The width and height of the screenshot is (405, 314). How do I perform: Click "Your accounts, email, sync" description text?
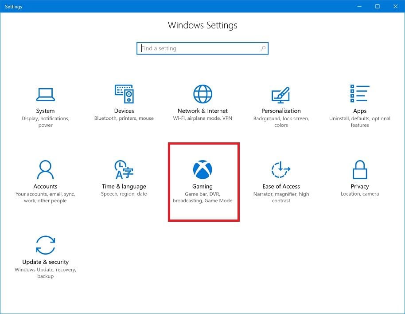pos(45,194)
